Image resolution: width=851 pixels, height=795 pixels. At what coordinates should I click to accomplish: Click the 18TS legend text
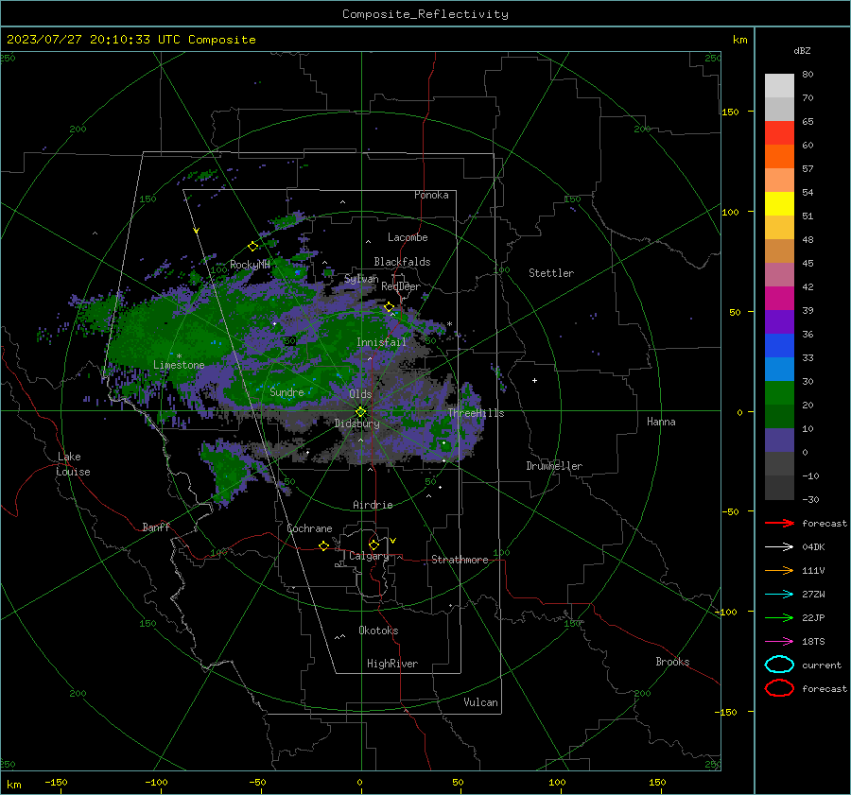coord(813,642)
